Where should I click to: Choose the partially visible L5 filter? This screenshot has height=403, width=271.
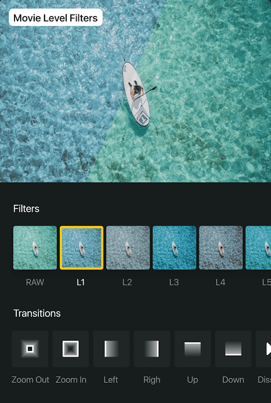(x=258, y=248)
